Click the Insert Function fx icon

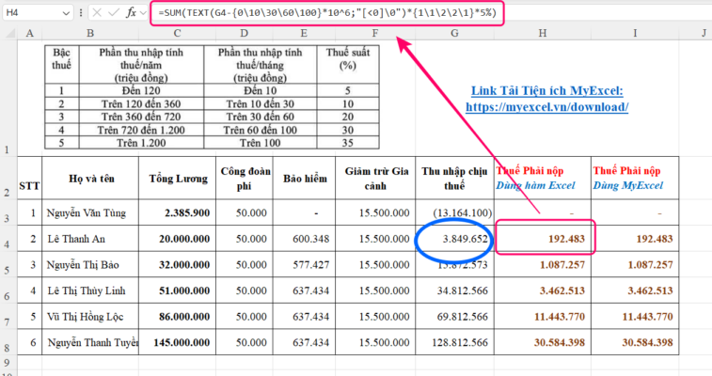tap(130, 14)
